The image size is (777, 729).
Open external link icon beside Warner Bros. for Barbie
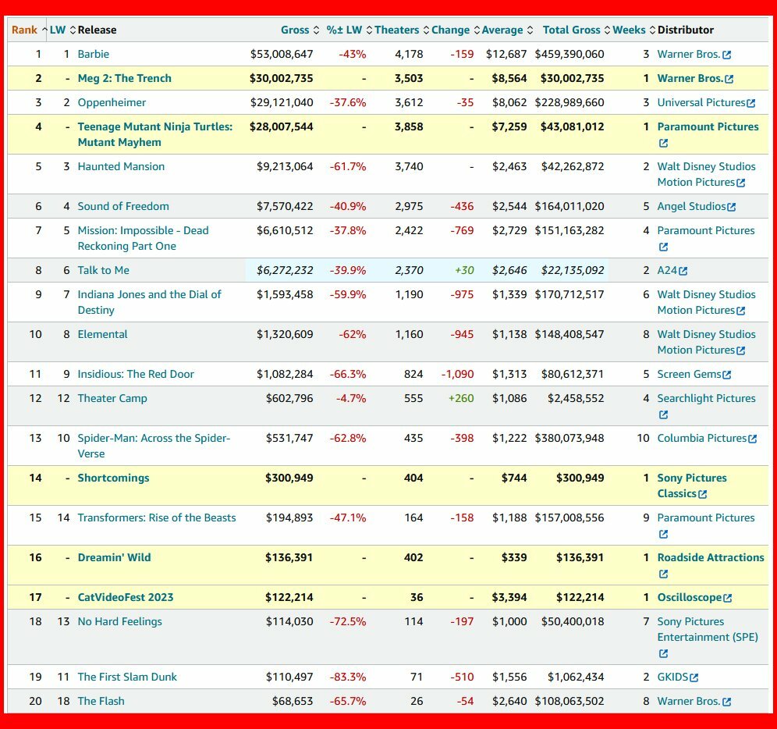(727, 55)
